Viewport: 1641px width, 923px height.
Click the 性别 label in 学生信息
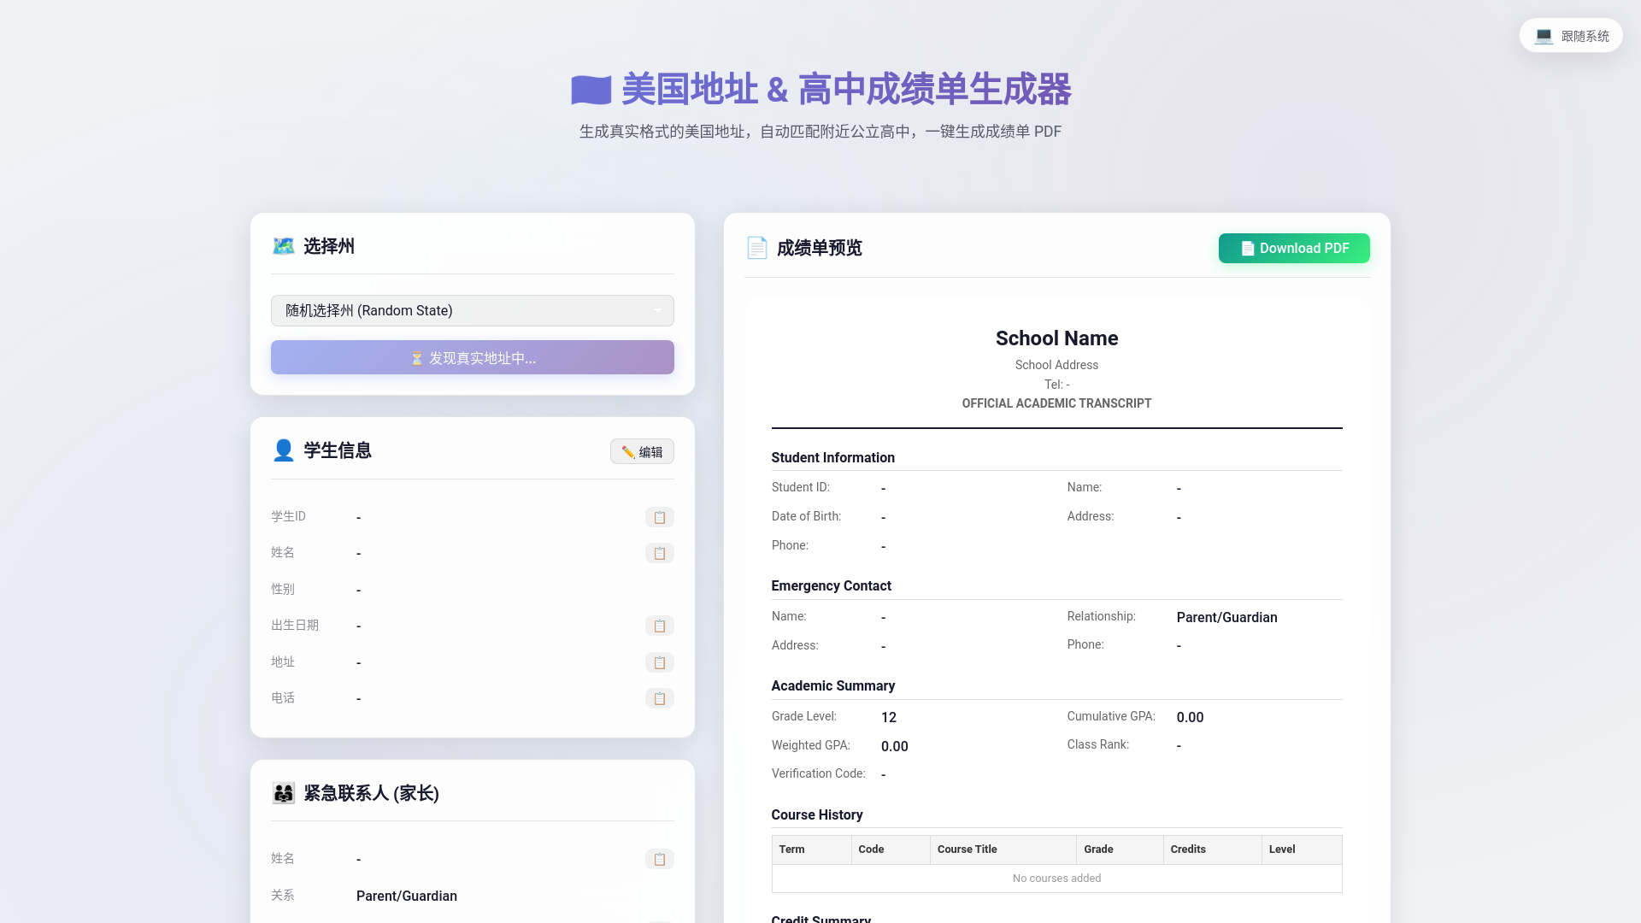point(283,589)
